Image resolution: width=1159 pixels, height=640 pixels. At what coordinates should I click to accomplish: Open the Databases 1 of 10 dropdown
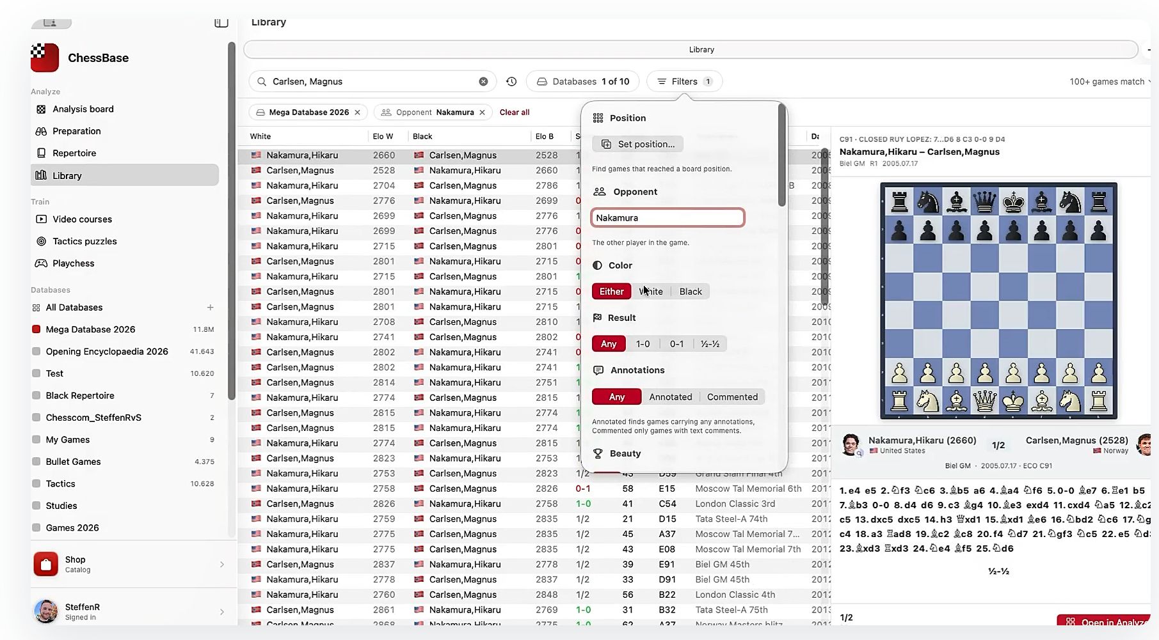click(x=582, y=81)
